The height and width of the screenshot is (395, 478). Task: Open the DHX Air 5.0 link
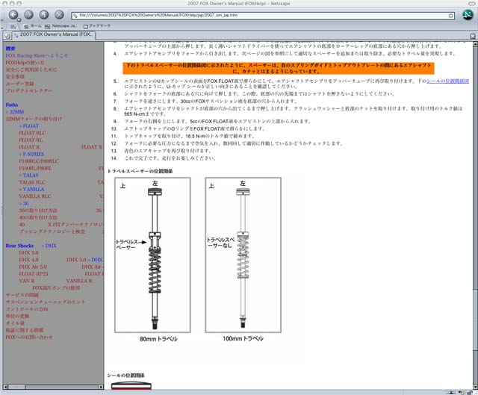click(x=33, y=267)
